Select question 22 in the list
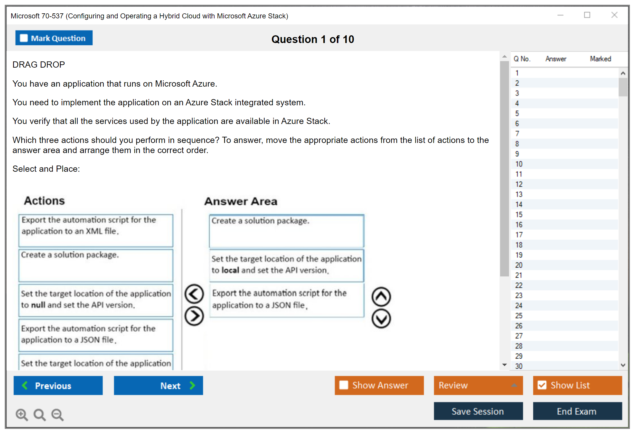The width and height of the screenshot is (637, 436). (519, 285)
